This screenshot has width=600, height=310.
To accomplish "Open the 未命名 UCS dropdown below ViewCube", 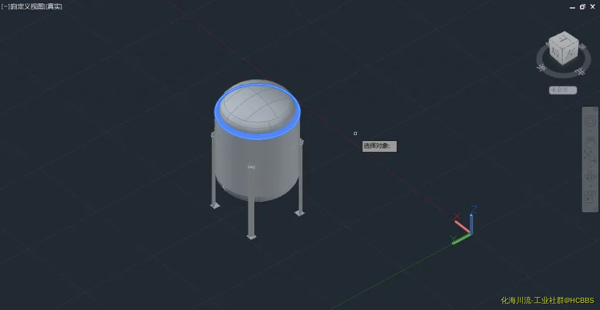I will 563,90.
